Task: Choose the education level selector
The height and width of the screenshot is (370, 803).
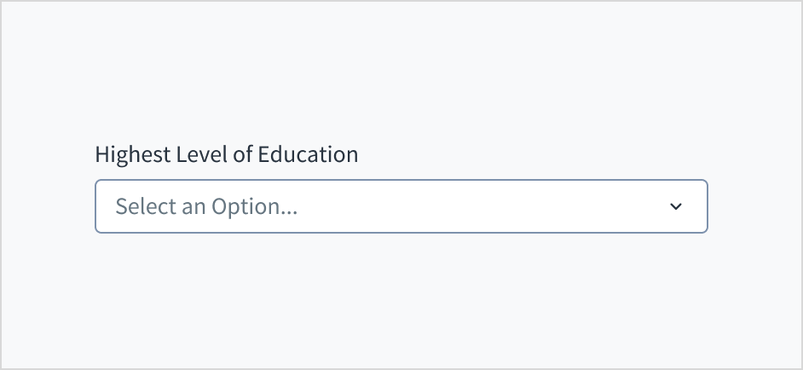Action: [x=401, y=206]
